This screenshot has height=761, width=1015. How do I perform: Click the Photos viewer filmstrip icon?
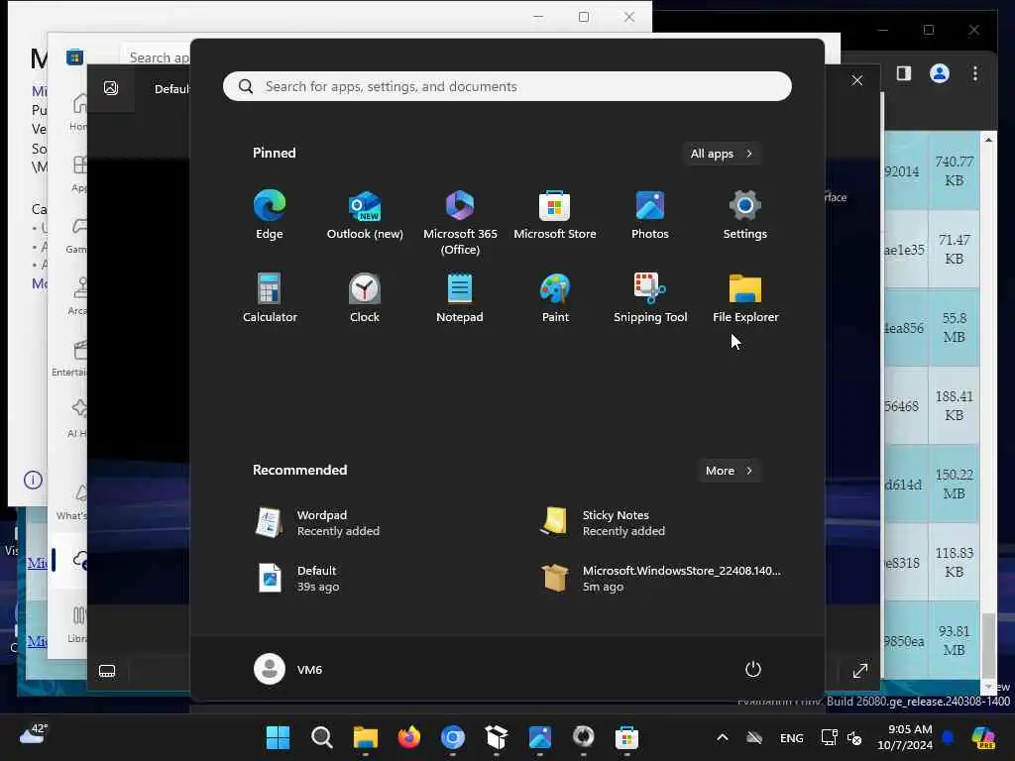coord(107,671)
